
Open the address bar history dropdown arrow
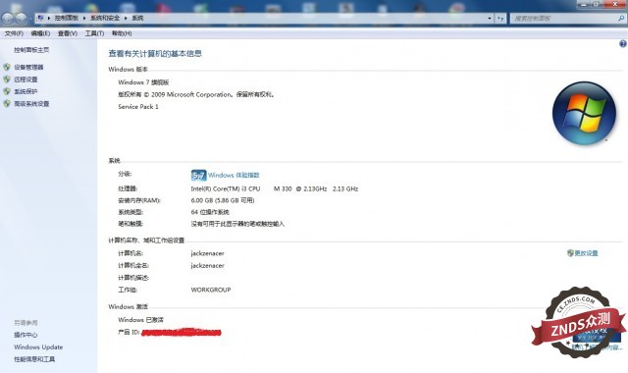click(490, 18)
